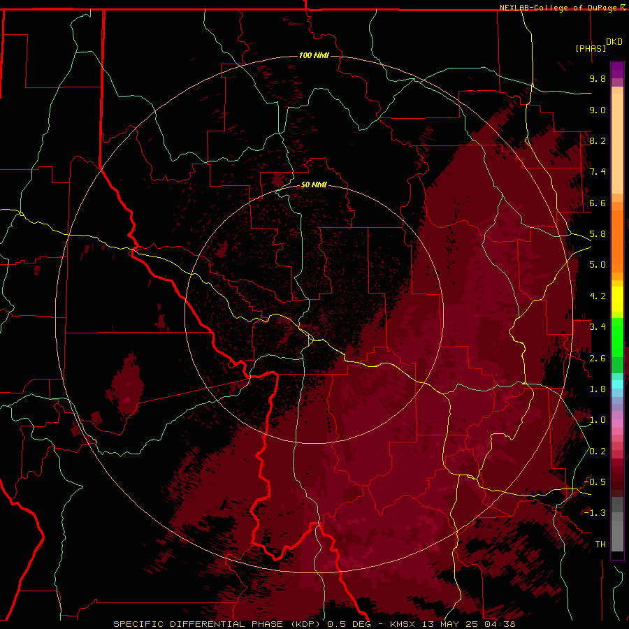Screen dimensions: 629x629
Task: Click the 9.0 color scale value
Action: click(x=598, y=110)
